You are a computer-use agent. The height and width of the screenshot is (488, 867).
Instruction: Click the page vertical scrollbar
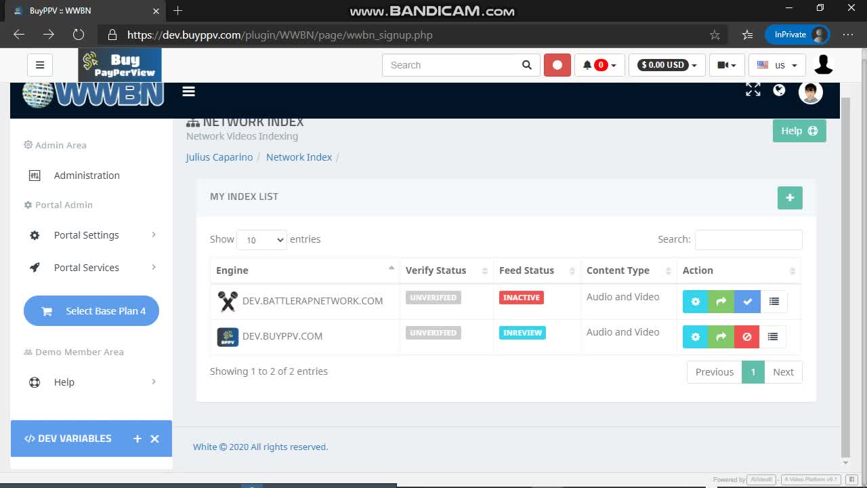845,278
